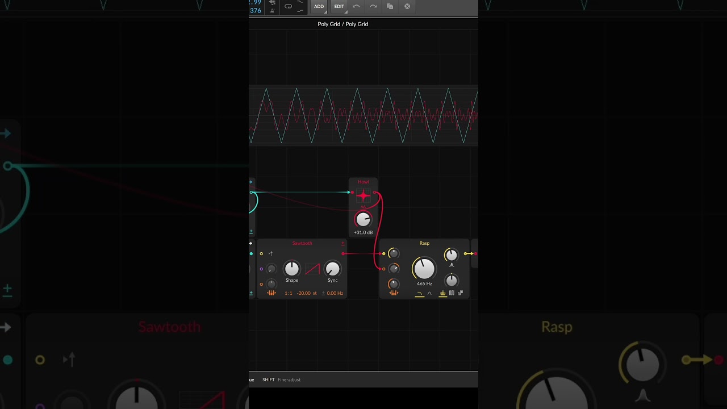The width and height of the screenshot is (727, 409).
Task: Click the 1:1 ratio value
Action: [x=289, y=293]
